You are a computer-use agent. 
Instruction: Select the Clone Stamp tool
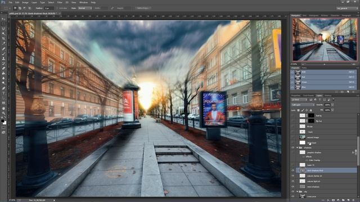(3, 58)
